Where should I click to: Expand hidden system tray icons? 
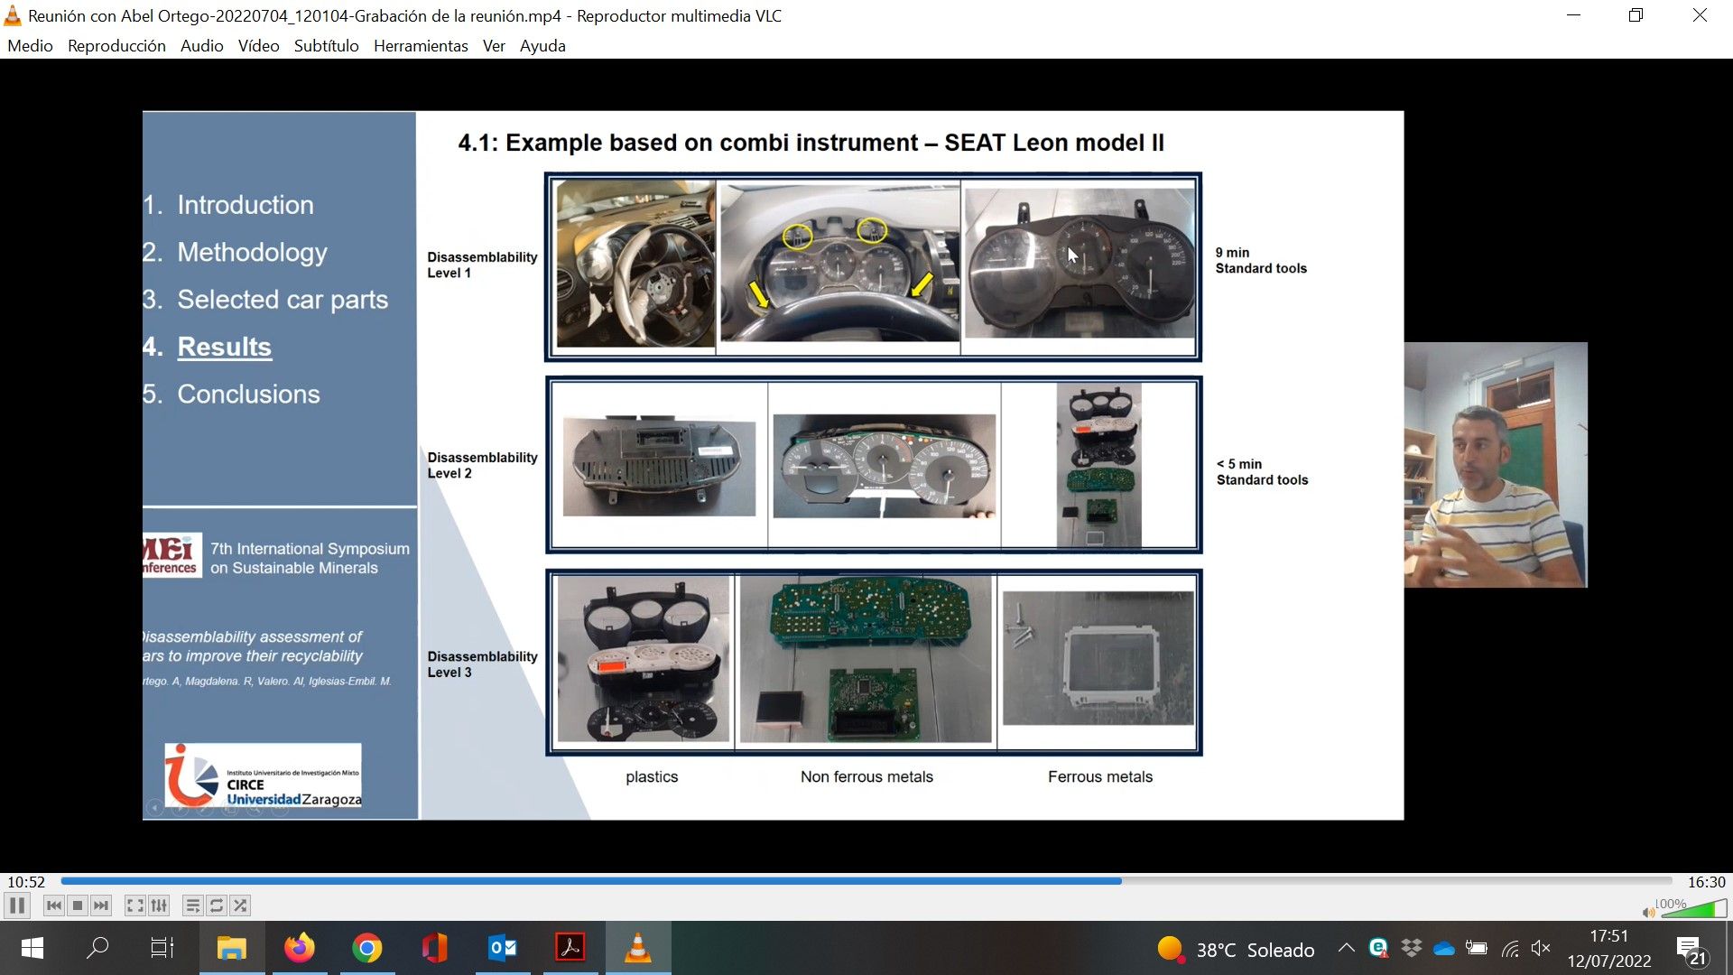pyautogui.click(x=1346, y=949)
